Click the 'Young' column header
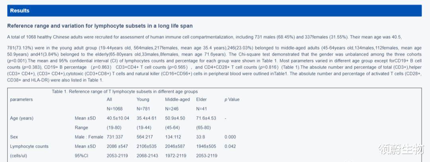Viewport: 430px width, 162px height. tap(143, 100)
